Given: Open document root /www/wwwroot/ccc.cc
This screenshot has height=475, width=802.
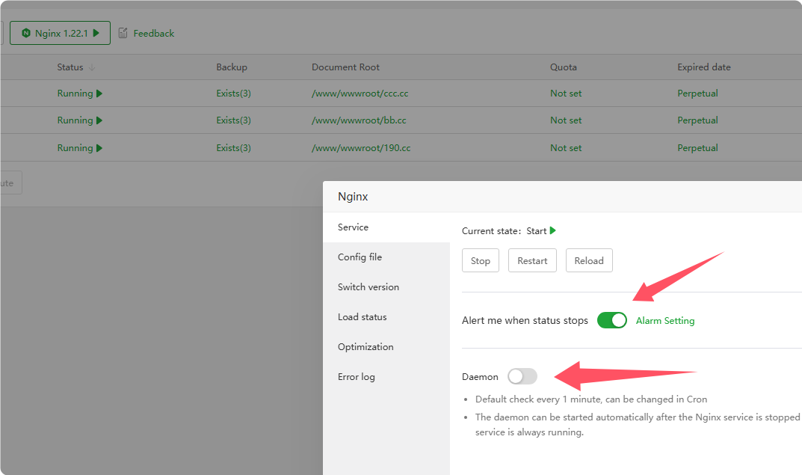Looking at the screenshot, I should (x=360, y=94).
